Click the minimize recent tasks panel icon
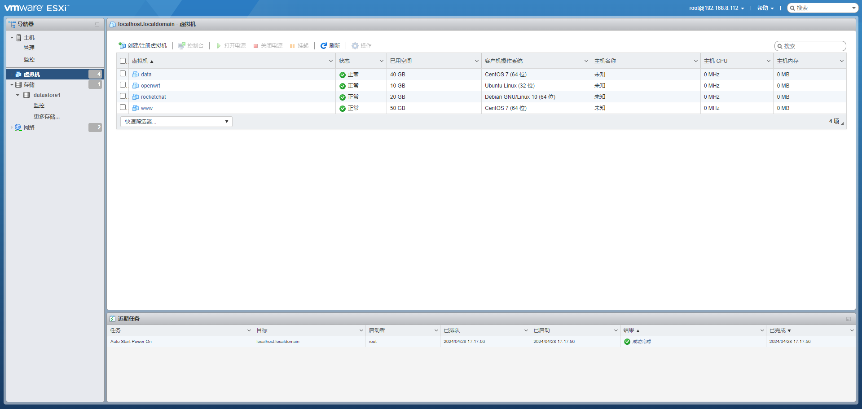This screenshot has width=862, height=409. (849, 319)
